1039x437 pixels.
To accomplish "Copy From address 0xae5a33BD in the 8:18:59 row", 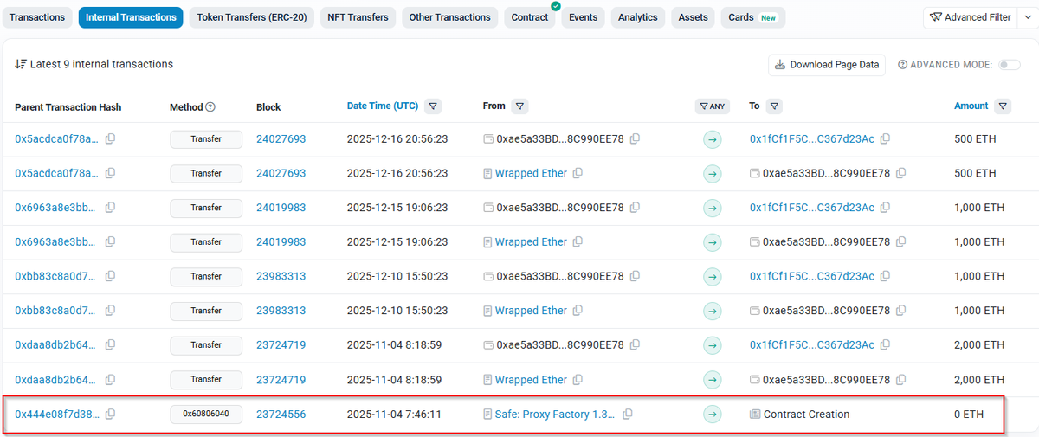I will pyautogui.click(x=636, y=345).
